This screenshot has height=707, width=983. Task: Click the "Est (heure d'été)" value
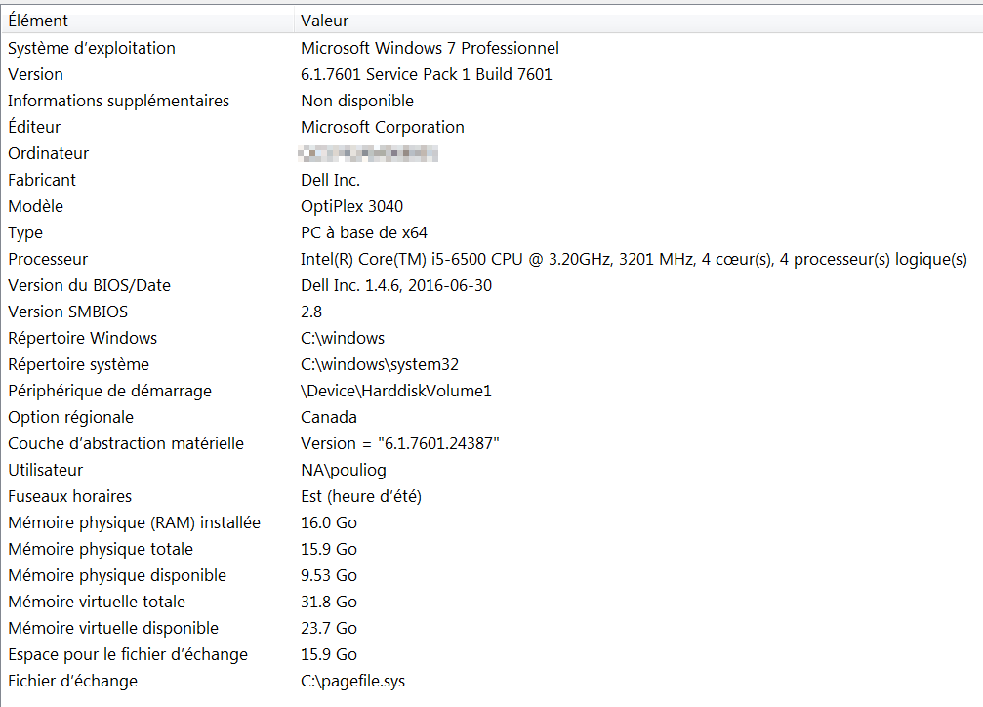tap(361, 496)
